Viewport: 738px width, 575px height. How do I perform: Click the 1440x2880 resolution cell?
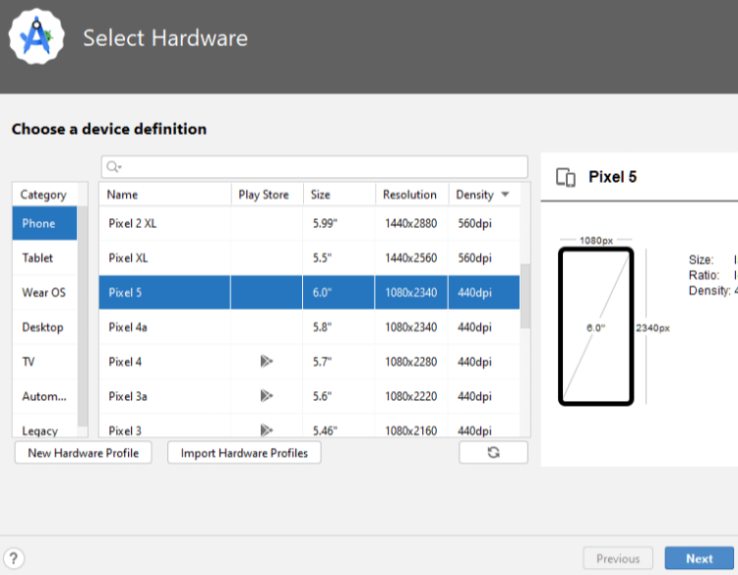tap(411, 223)
